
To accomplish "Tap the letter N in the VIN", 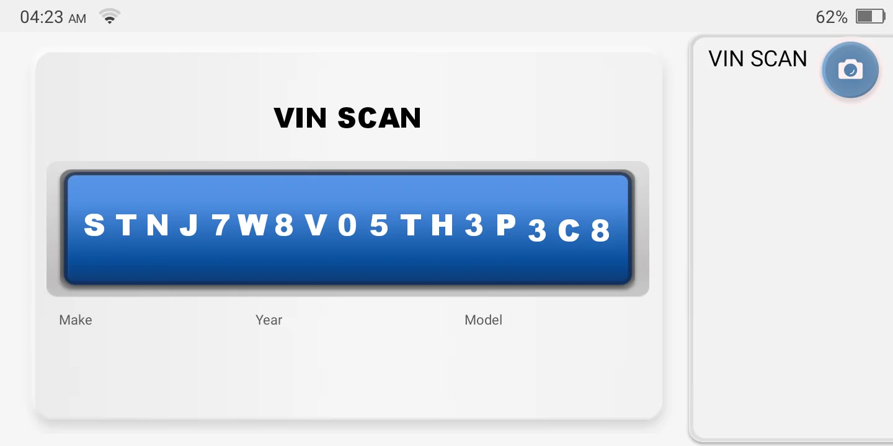I will pyautogui.click(x=158, y=225).
